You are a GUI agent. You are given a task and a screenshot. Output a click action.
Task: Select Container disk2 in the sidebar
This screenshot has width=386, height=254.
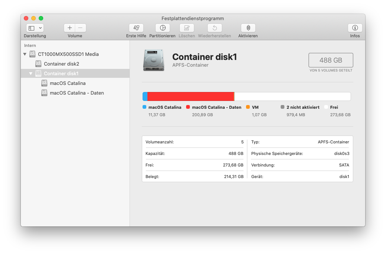61,64
